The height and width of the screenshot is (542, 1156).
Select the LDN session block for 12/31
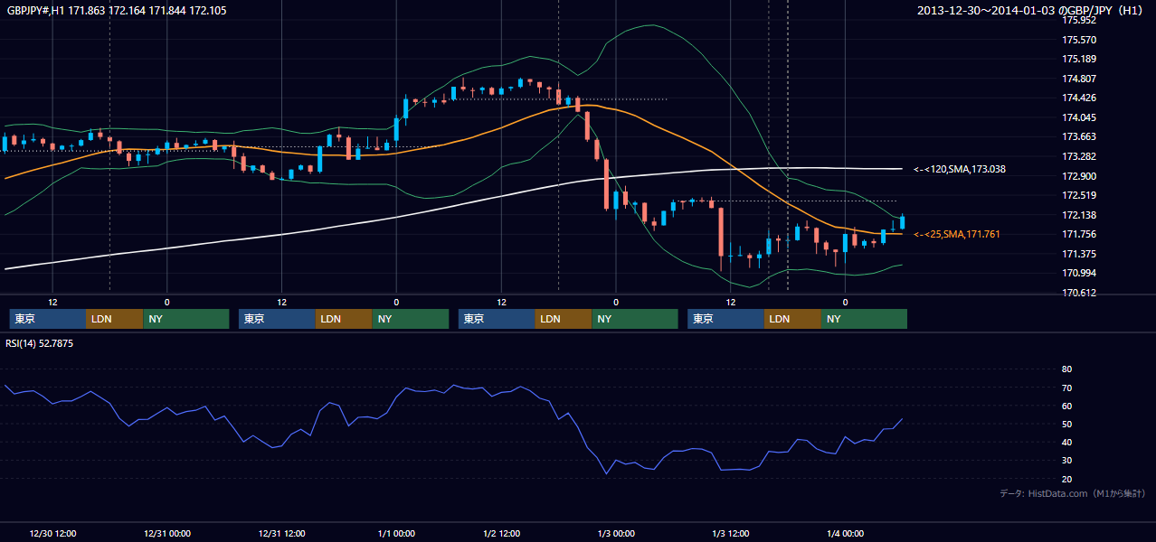[344, 319]
